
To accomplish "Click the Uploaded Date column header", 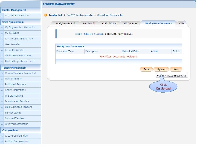I will (x=130, y=51).
